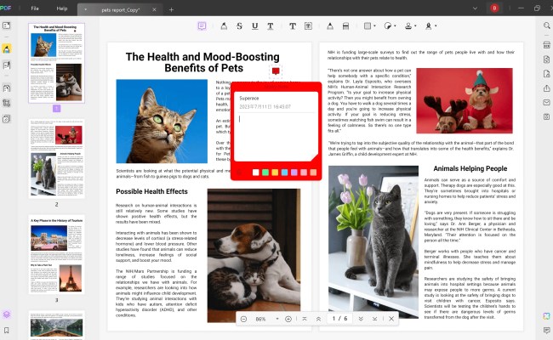The image size is (553, 340).
Task: Open the Help menu
Action: tap(62, 8)
